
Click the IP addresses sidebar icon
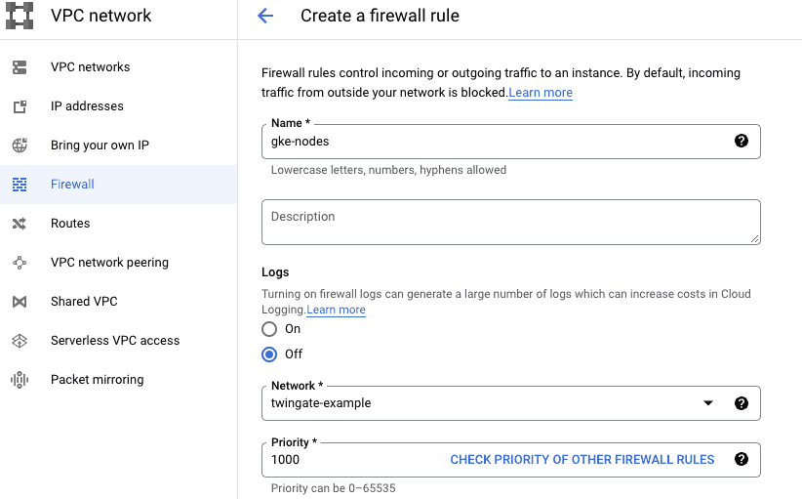pos(20,106)
